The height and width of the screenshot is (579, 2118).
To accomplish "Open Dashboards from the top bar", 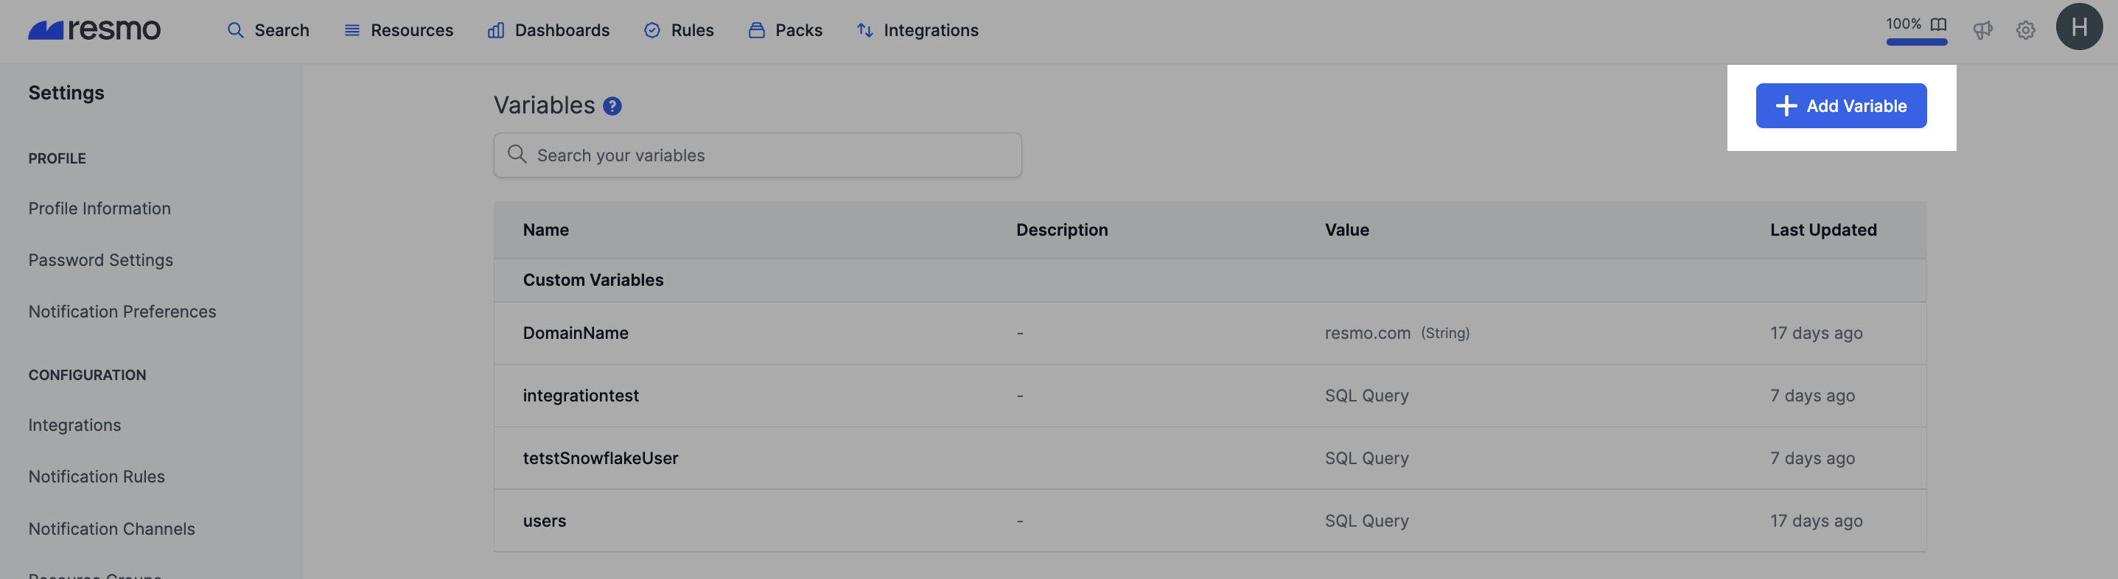I will (x=548, y=30).
